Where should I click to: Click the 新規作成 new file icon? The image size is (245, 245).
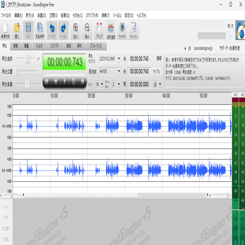pyautogui.click(x=5, y=31)
